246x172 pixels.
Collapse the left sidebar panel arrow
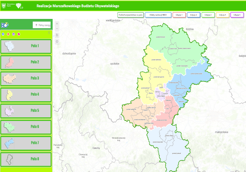(53, 107)
